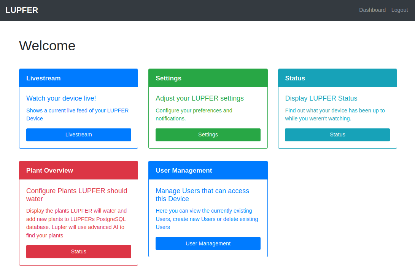415x269 pixels.
Task: Click 'Manage Users that can access this Device'
Action: pos(202,195)
